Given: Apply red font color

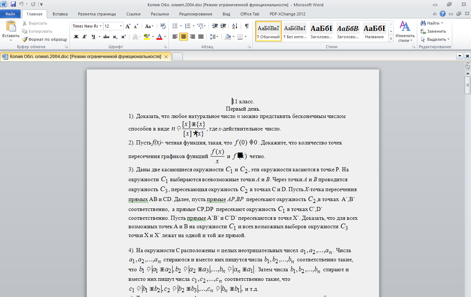Looking at the screenshot, I should click(x=159, y=37).
